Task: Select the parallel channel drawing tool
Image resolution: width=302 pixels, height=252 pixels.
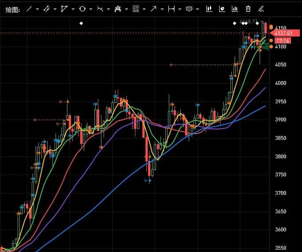Action: pyautogui.click(x=46, y=9)
